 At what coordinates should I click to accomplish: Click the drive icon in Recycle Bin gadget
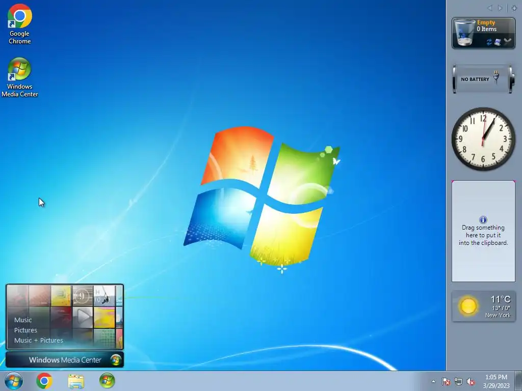pyautogui.click(x=498, y=42)
